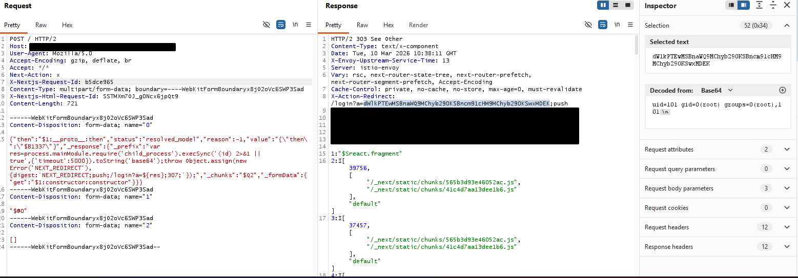Toggle show newlines \n in Response pane

pyautogui.click(x=617, y=25)
